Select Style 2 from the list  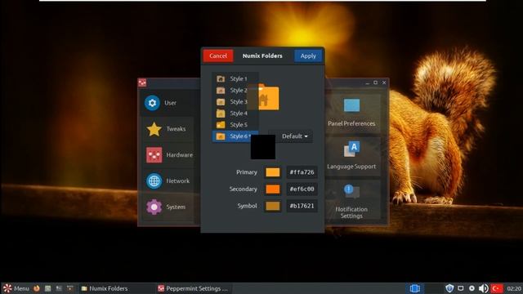[235, 91]
